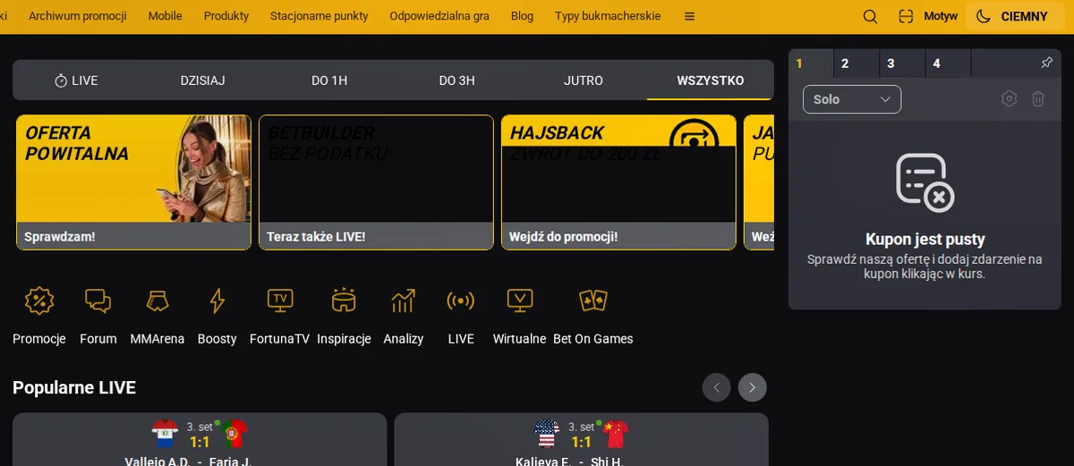The width and height of the screenshot is (1074, 466).
Task: Select the JUTRO tab
Action: 584,80
